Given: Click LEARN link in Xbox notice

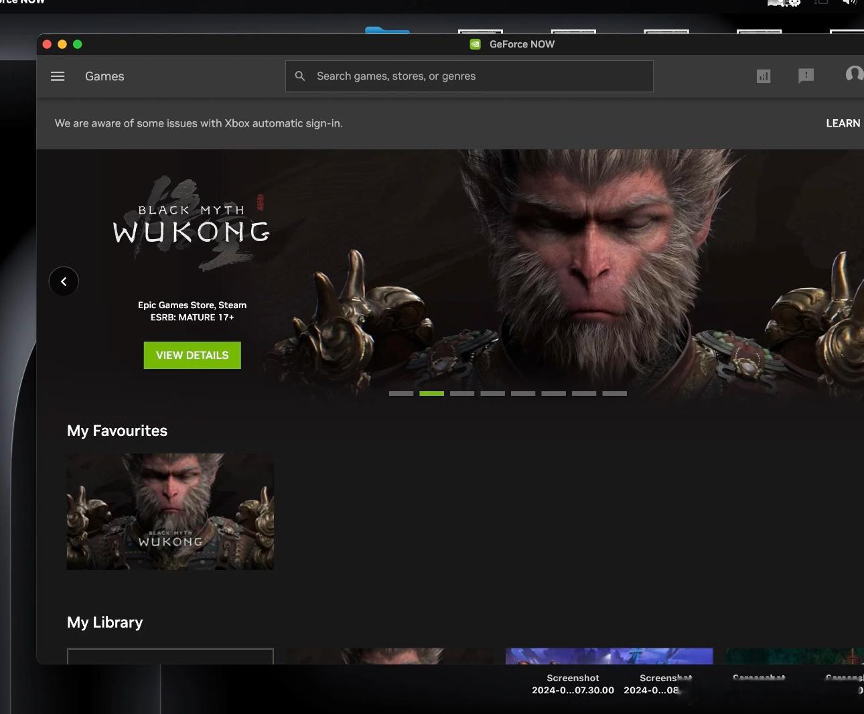Looking at the screenshot, I should click(843, 123).
